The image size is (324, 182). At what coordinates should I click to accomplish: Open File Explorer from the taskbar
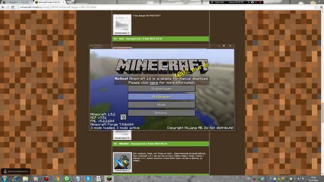click(25, 178)
